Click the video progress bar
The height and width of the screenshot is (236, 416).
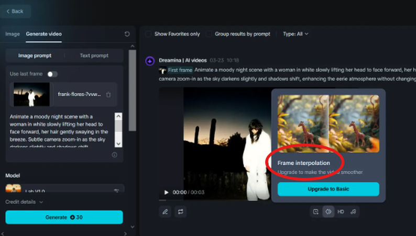[x=215, y=200]
